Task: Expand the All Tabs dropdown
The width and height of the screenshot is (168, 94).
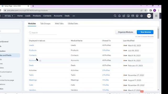Action: click(9, 16)
